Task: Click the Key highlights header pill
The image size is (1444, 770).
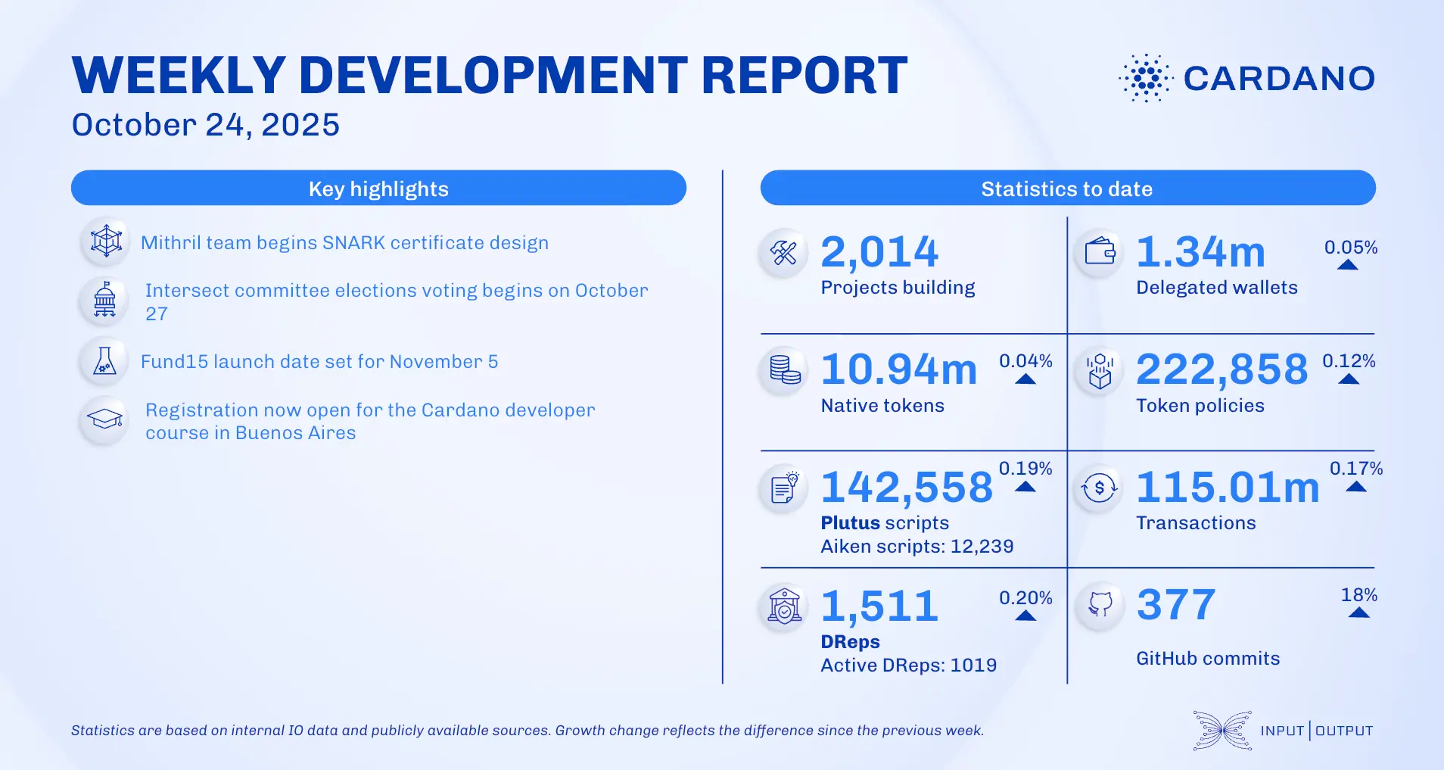Action: 378,188
